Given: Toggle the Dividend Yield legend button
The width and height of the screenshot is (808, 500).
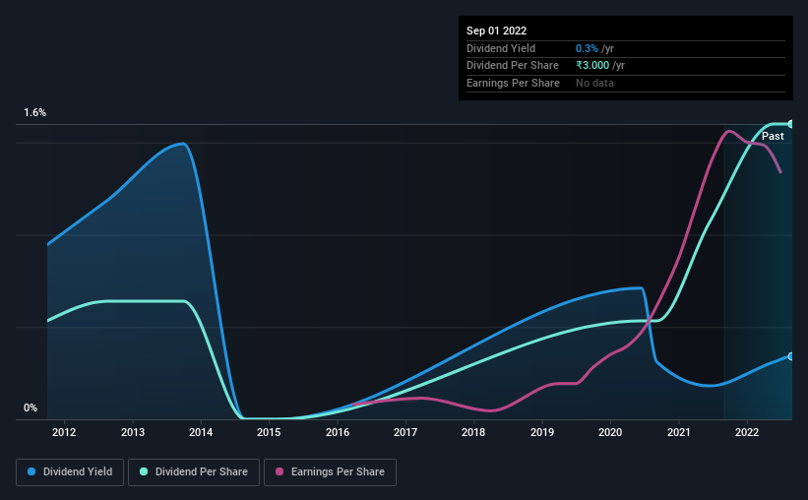Looking at the screenshot, I should (70, 472).
